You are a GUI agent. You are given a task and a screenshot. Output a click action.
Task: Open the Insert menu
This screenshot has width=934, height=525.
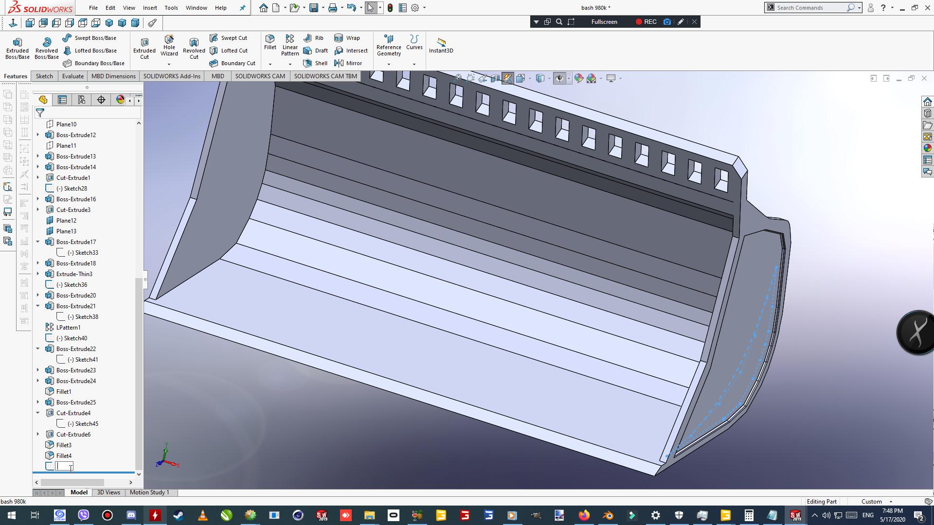pos(149,8)
